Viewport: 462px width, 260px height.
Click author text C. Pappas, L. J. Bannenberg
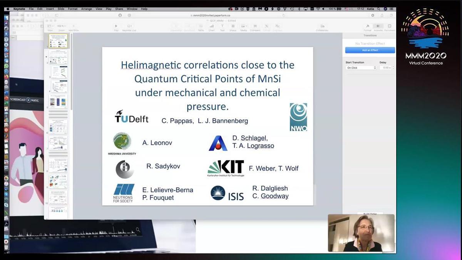205,121
